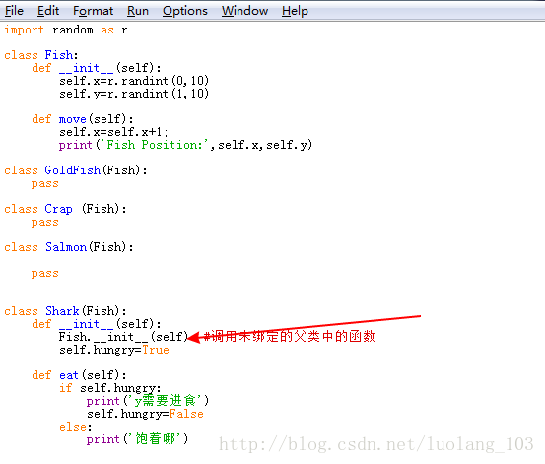Open the Window menu

[245, 11]
